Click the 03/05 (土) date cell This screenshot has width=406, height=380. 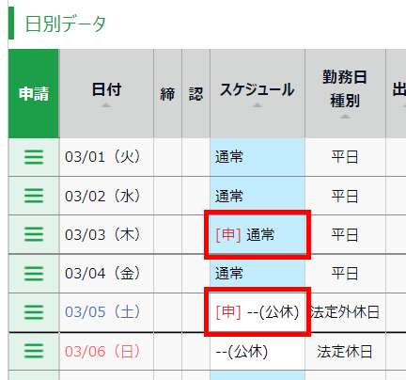click(106, 312)
